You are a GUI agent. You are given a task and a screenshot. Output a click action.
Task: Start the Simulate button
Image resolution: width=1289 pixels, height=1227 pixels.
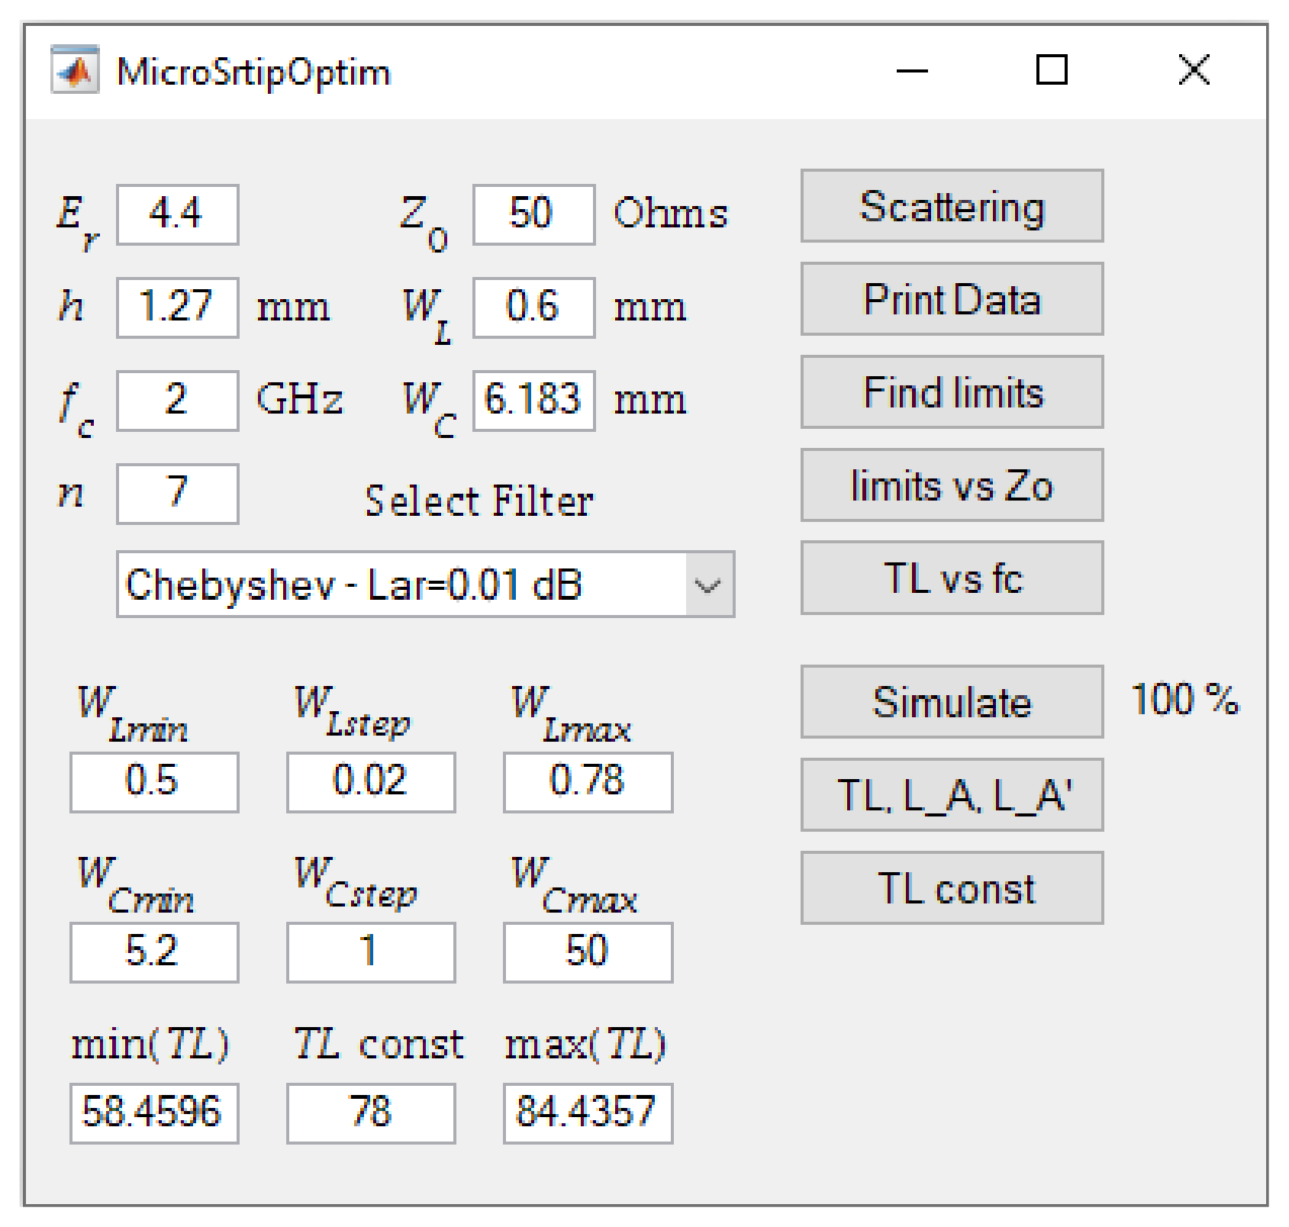[951, 702]
